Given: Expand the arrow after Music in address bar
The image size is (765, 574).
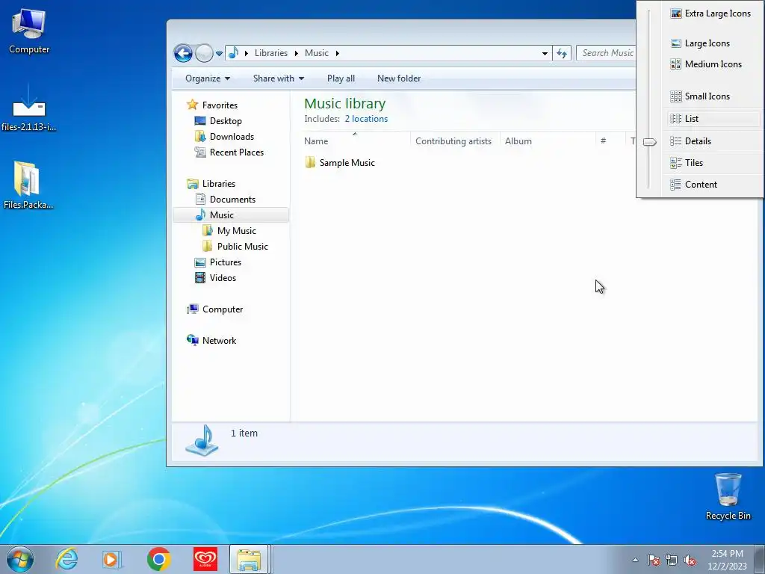Looking at the screenshot, I should [x=337, y=53].
